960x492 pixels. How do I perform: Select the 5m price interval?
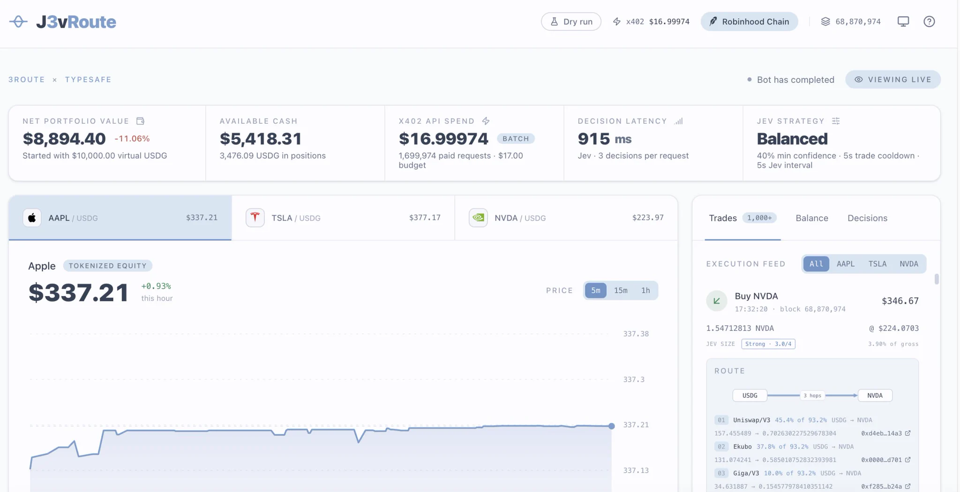click(595, 291)
